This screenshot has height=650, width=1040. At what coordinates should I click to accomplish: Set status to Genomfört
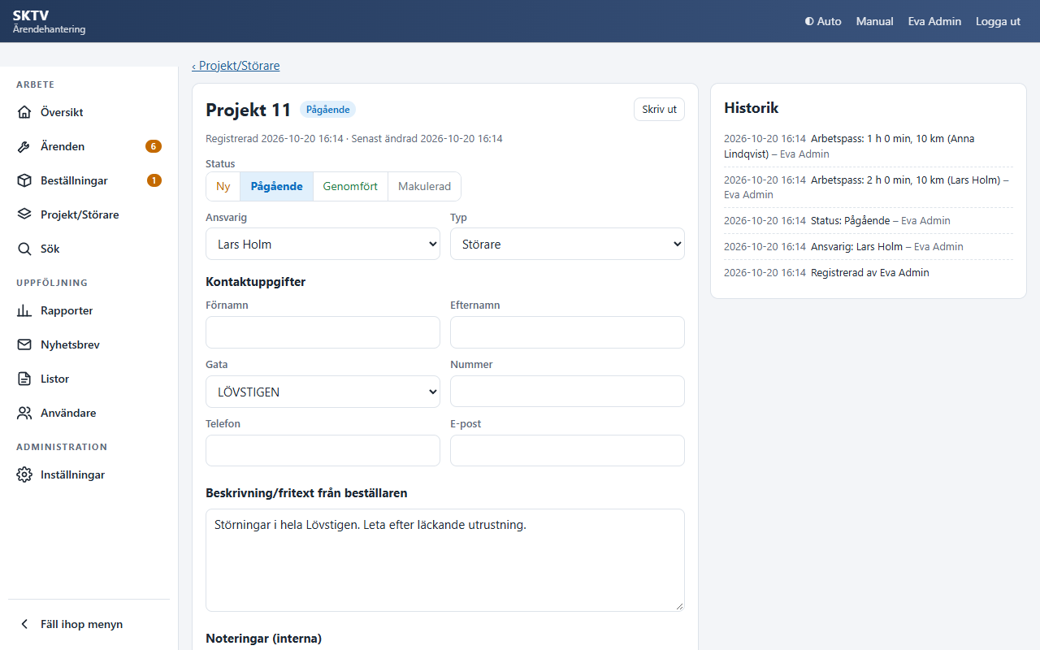coord(350,186)
